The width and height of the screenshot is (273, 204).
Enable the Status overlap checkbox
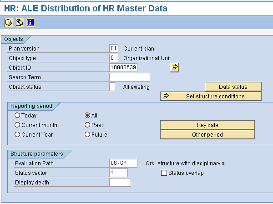(164, 173)
